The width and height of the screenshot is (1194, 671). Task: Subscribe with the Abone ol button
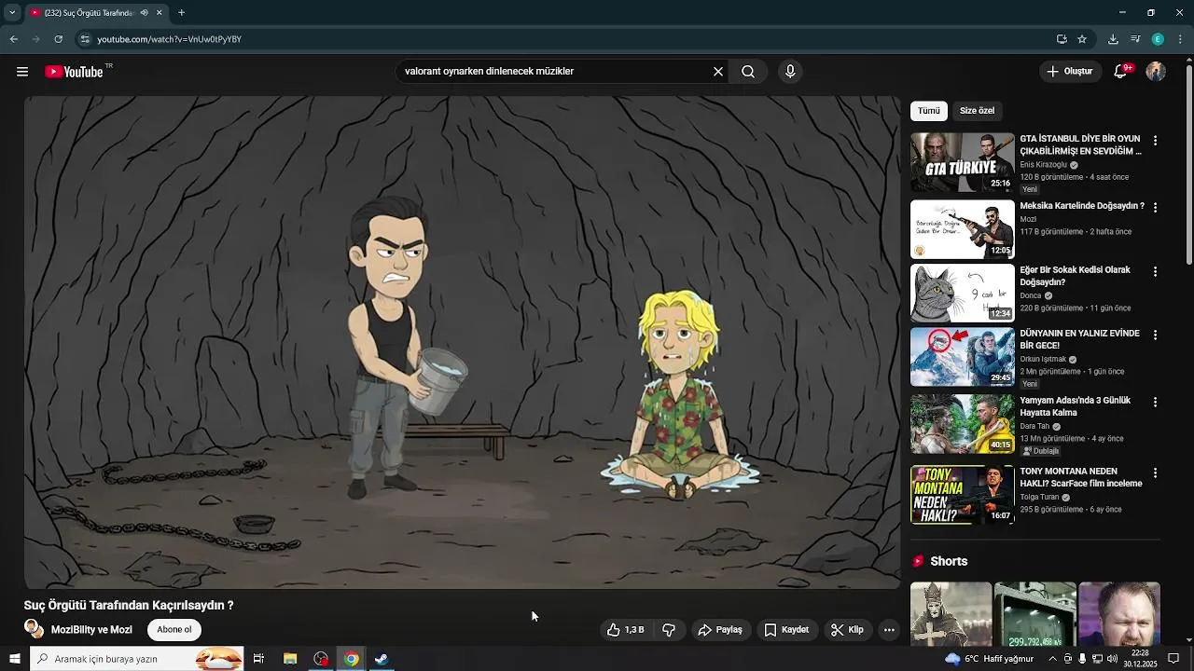tap(174, 630)
